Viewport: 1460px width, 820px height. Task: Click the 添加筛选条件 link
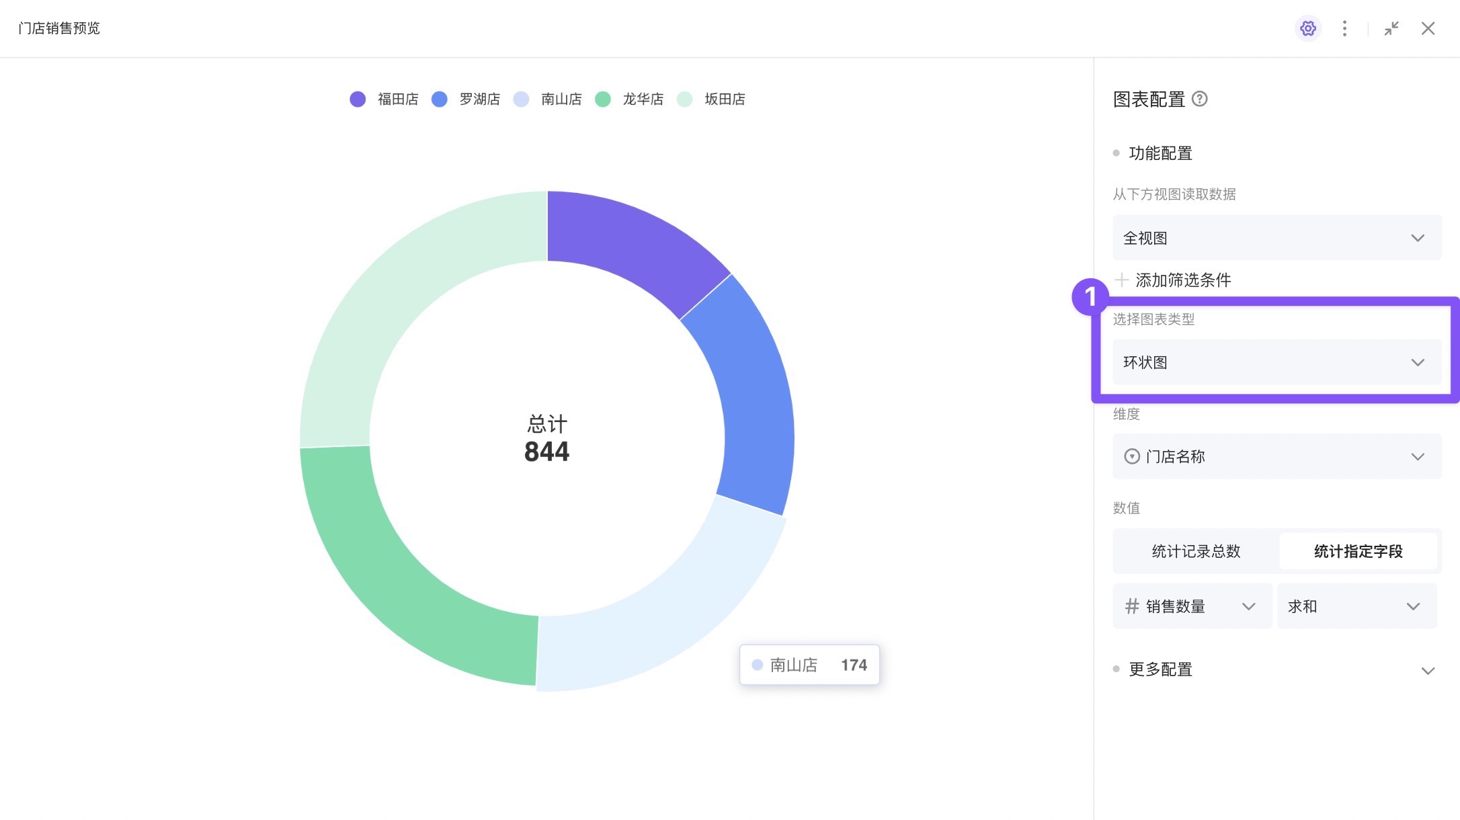1183,280
